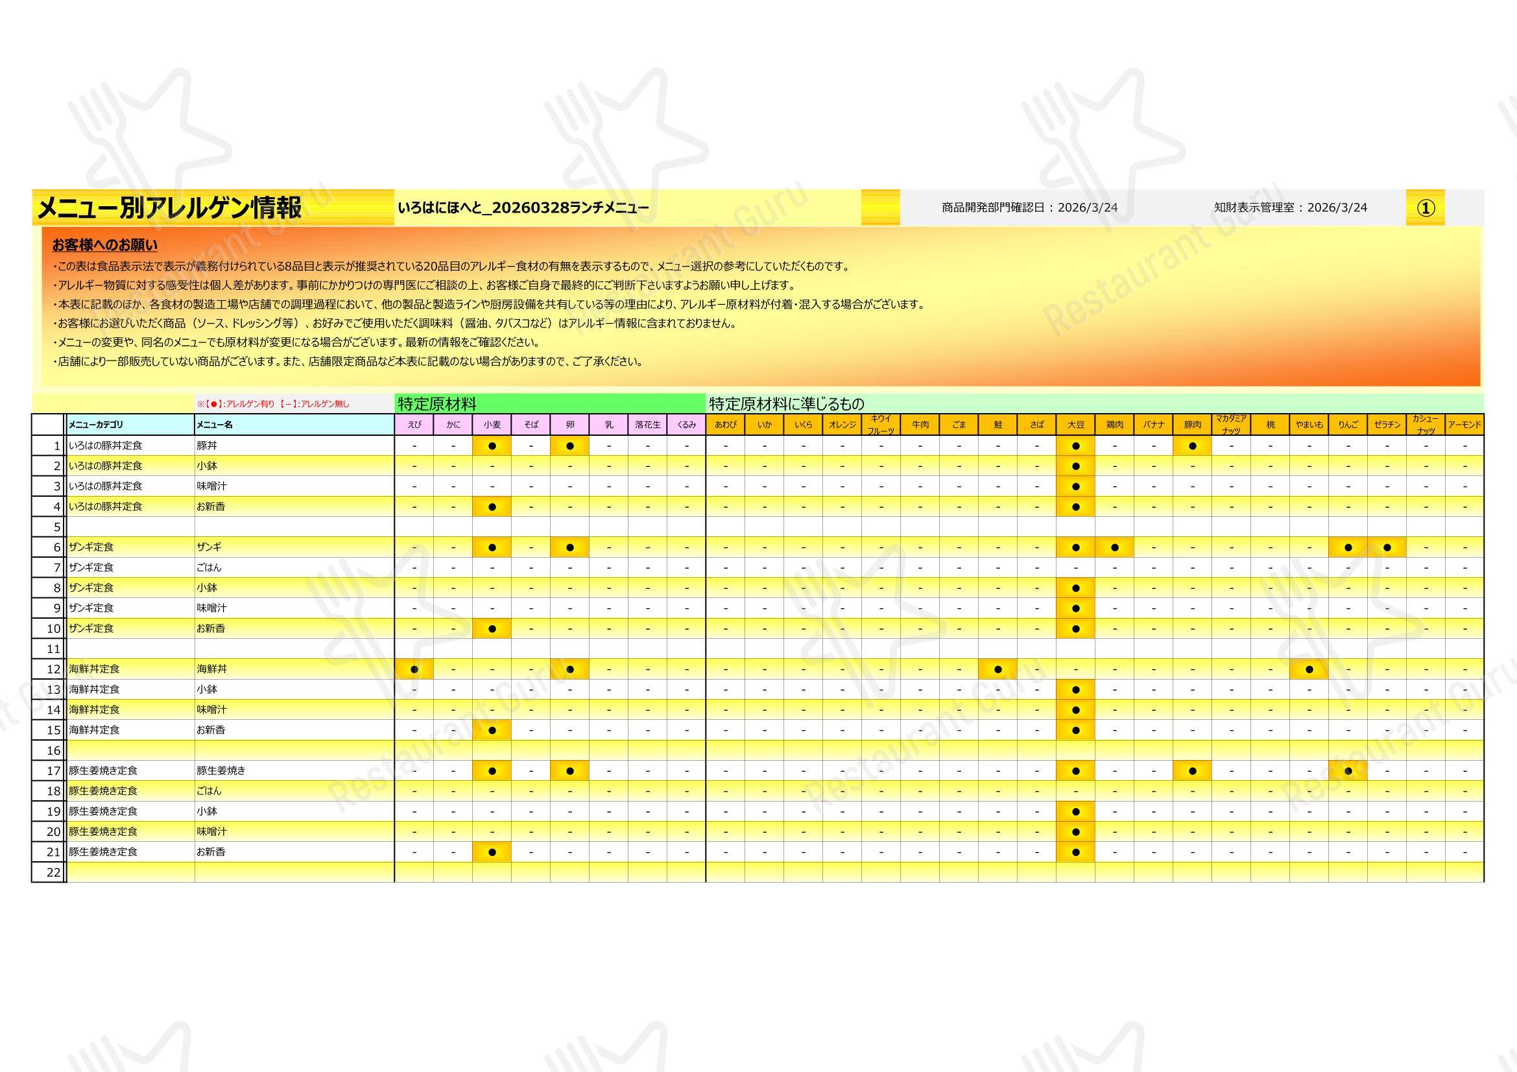Click the マカダミアナッツ column header

click(x=1232, y=425)
